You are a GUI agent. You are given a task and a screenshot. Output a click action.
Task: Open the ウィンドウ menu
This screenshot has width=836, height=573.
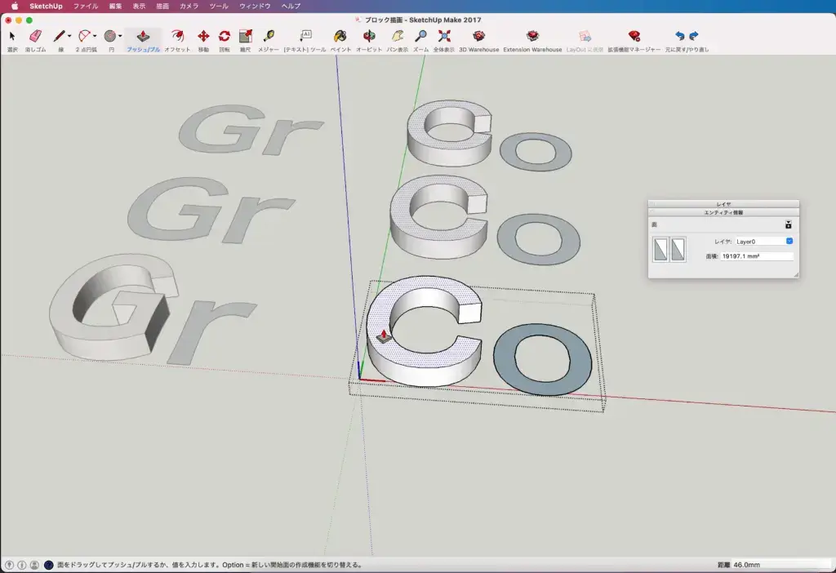pyautogui.click(x=255, y=7)
